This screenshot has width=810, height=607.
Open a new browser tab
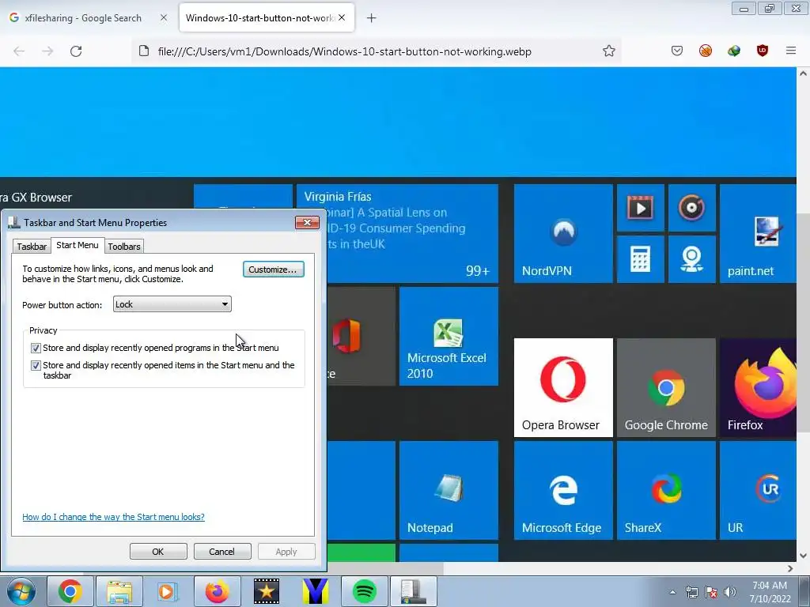coord(371,18)
